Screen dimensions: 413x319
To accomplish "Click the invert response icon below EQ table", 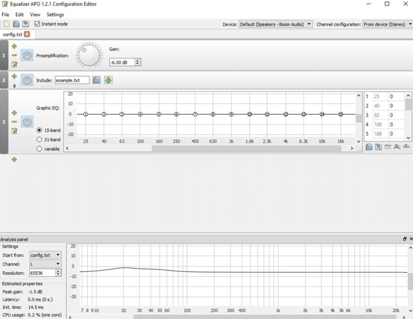I will click(x=388, y=147).
